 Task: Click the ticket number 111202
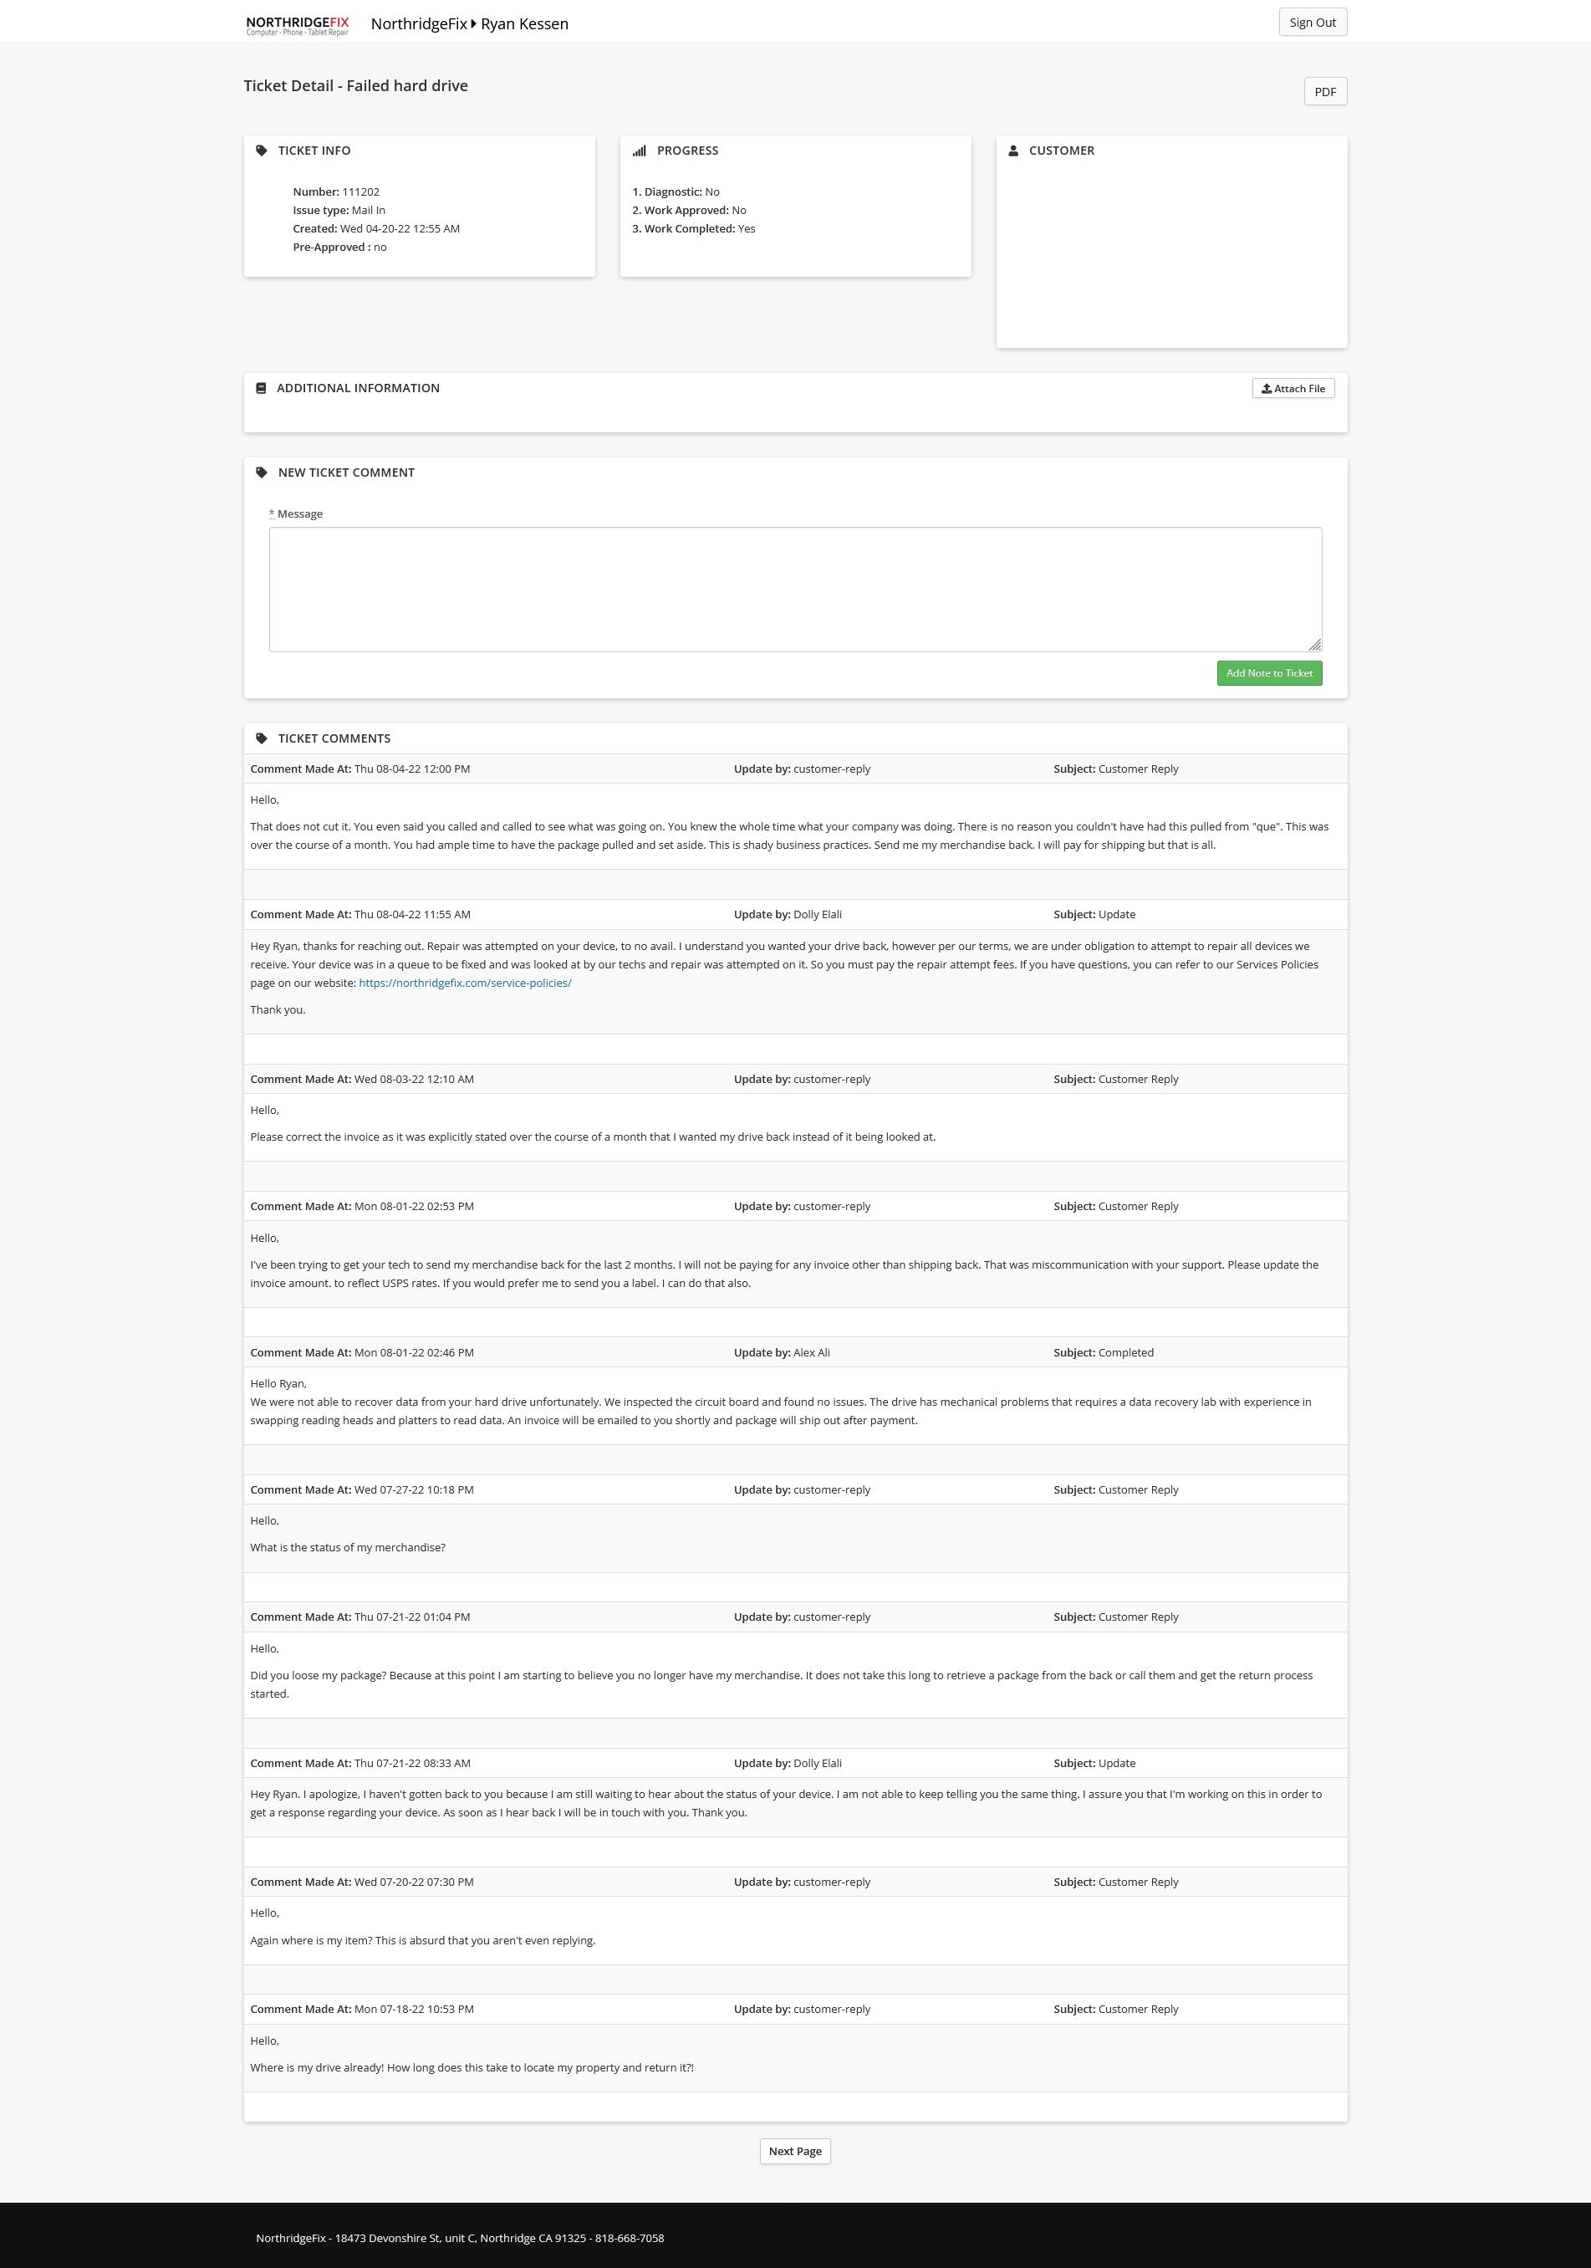(x=360, y=192)
